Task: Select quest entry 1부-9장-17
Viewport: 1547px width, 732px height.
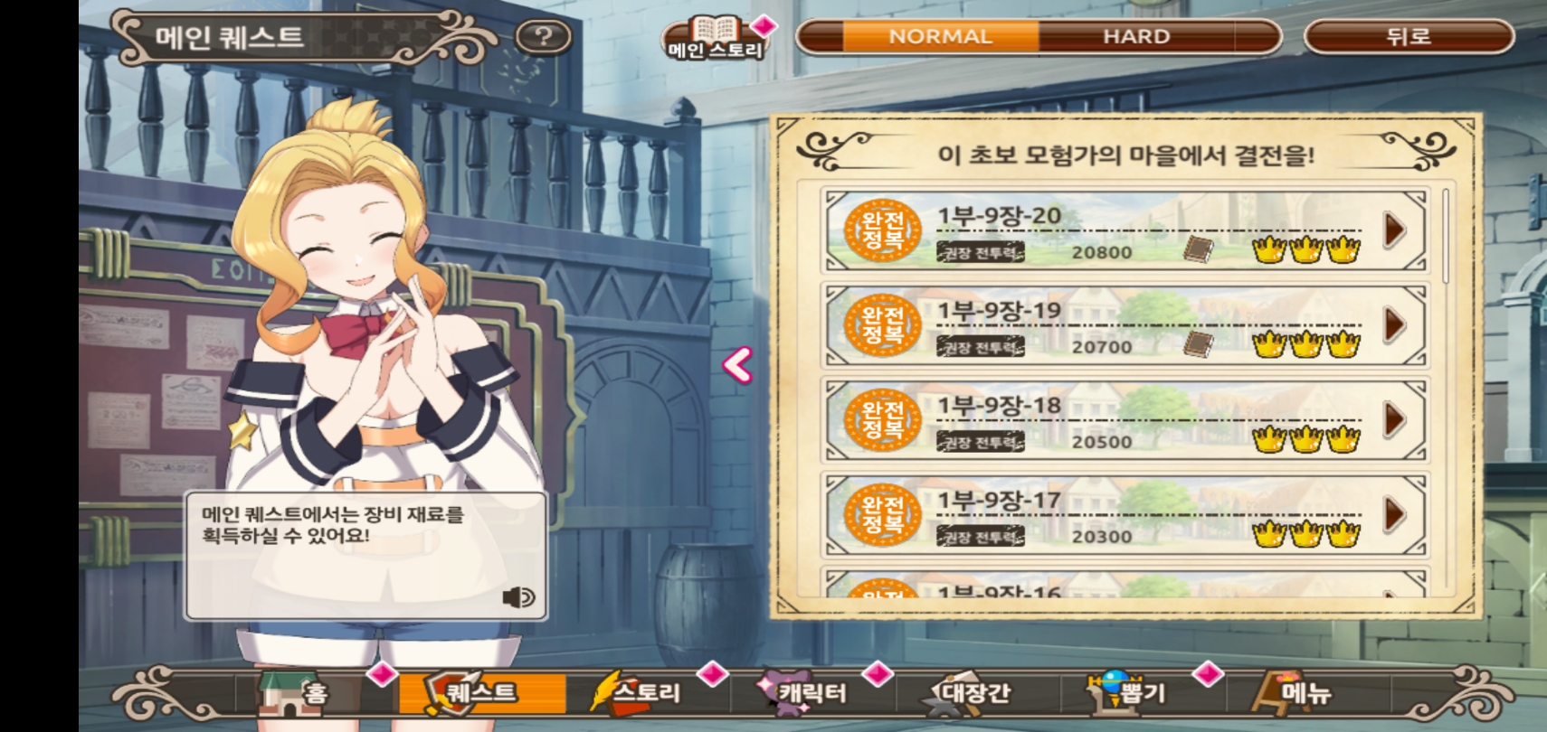Action: [x=1125, y=514]
